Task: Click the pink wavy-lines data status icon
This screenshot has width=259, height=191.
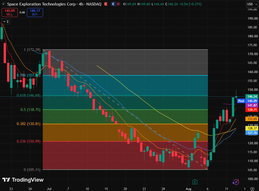Action: click(x=118, y=4)
